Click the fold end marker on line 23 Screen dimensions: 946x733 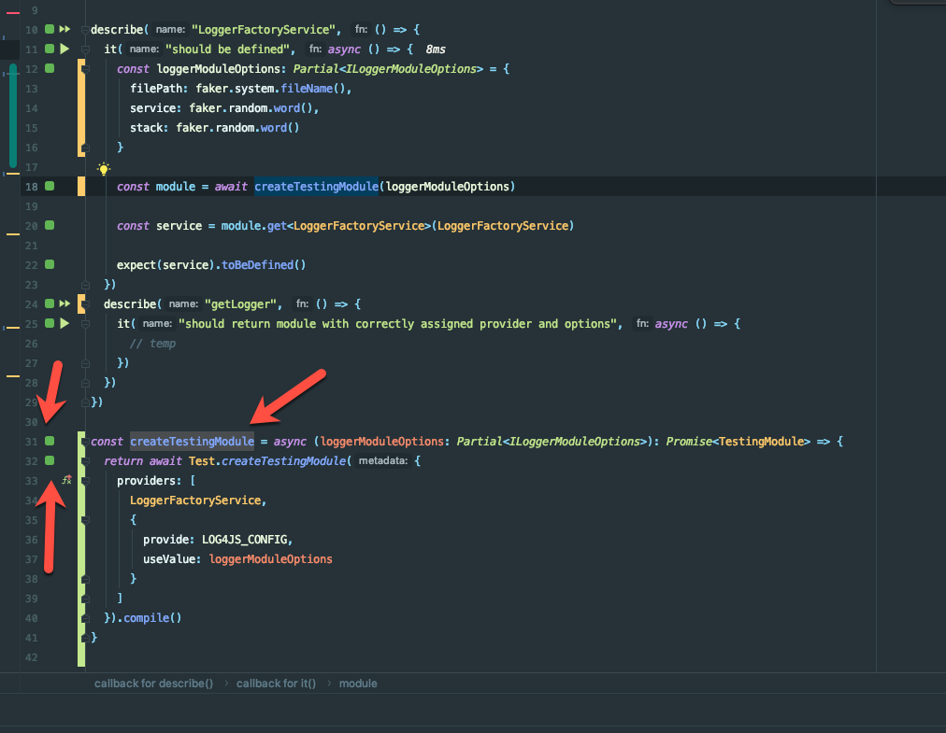(85, 285)
